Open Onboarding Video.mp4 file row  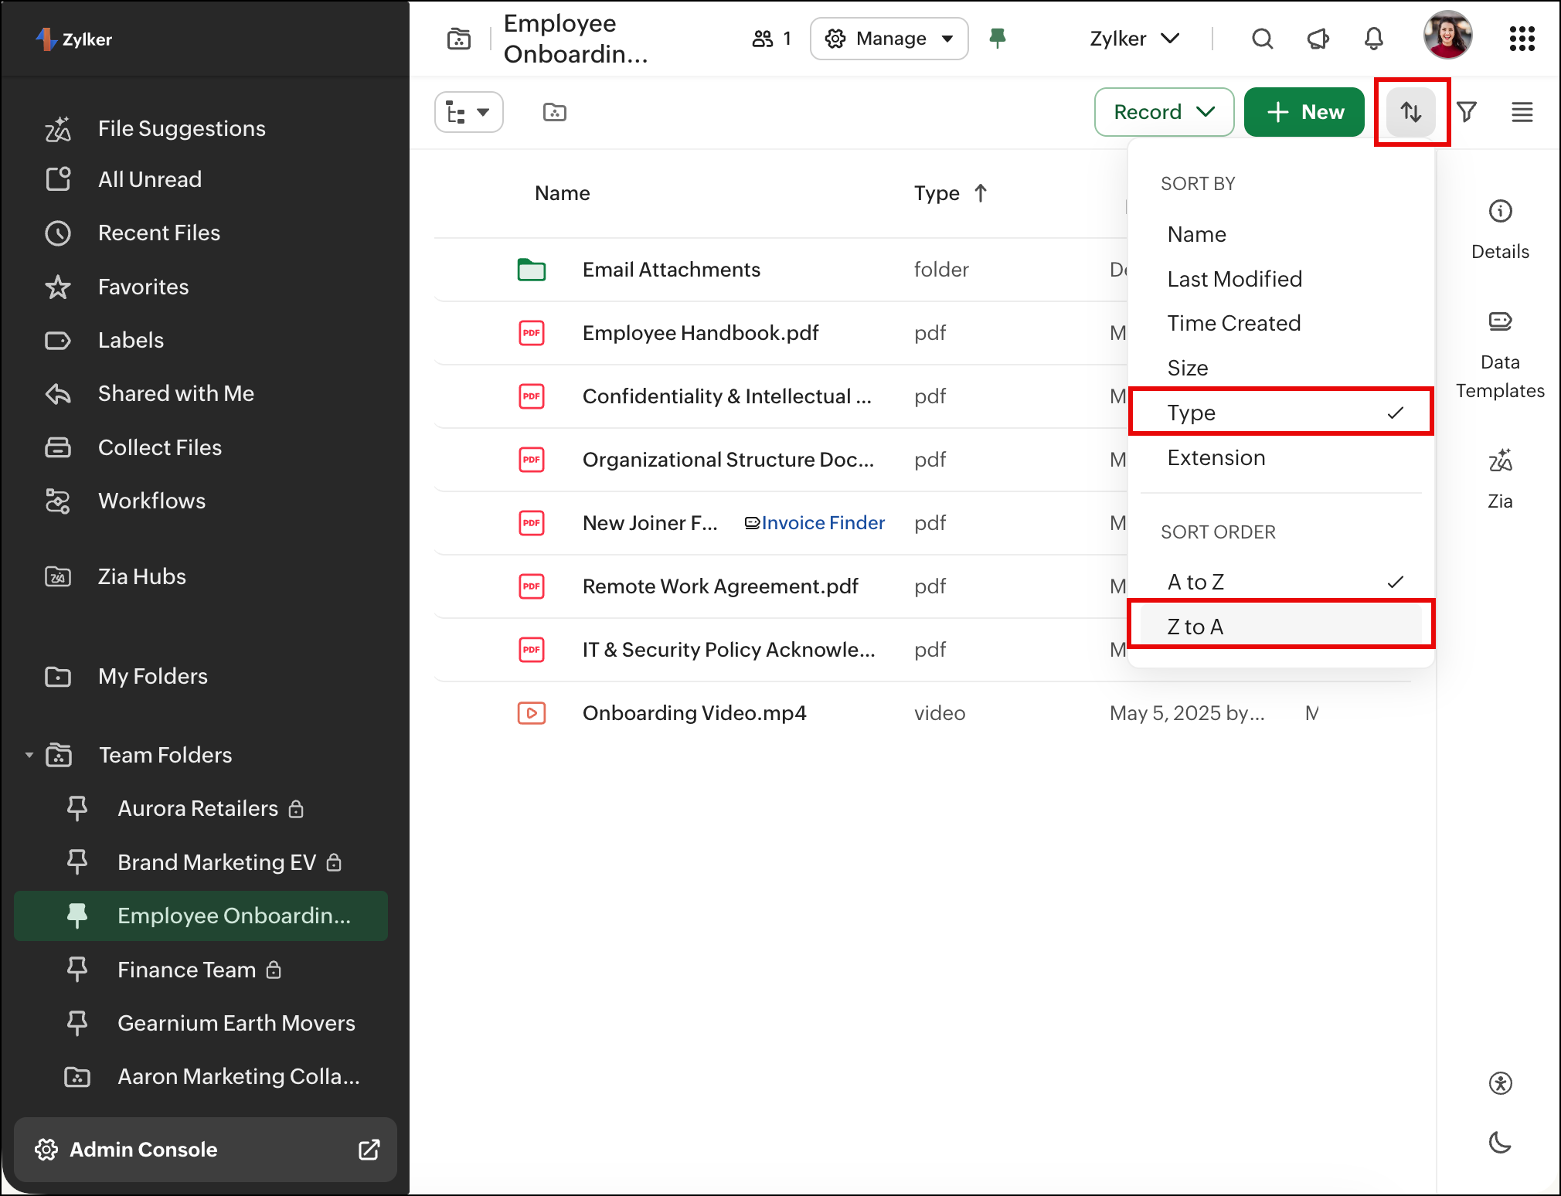694,713
